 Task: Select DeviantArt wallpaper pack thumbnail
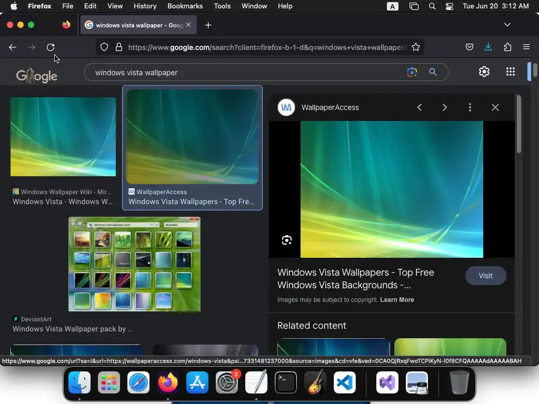tap(134, 264)
